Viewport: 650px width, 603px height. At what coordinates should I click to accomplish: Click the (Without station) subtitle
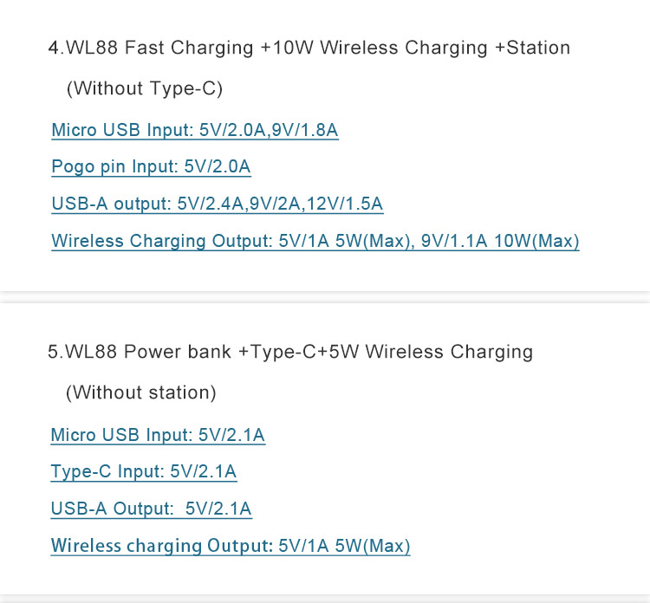(x=141, y=392)
